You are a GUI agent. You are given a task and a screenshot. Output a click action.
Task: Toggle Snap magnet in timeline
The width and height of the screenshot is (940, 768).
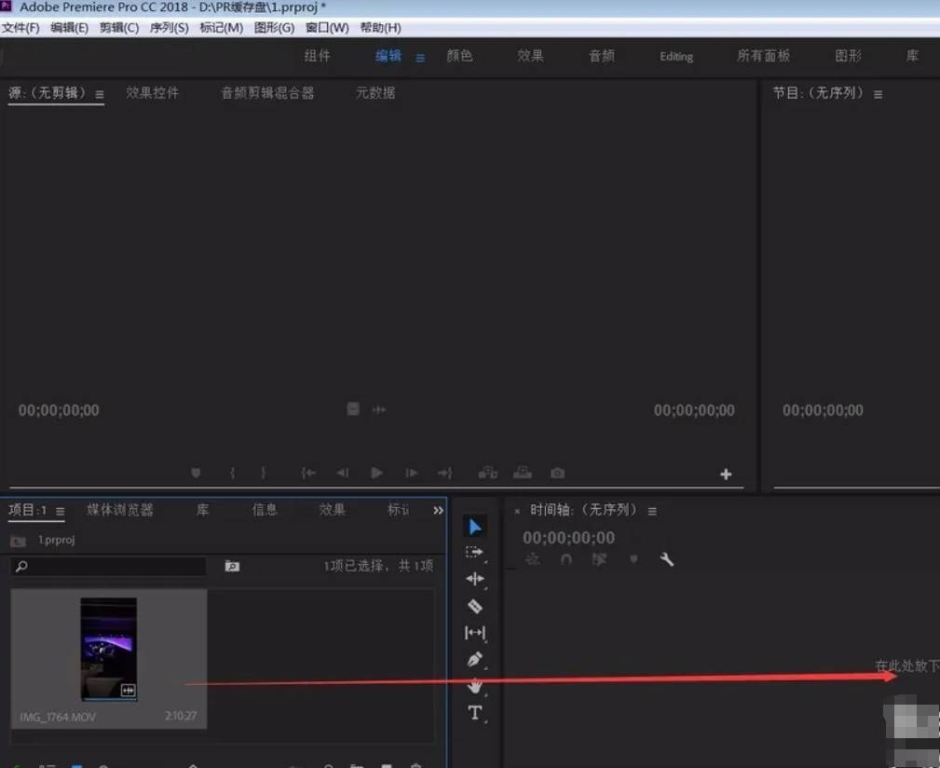click(x=565, y=559)
